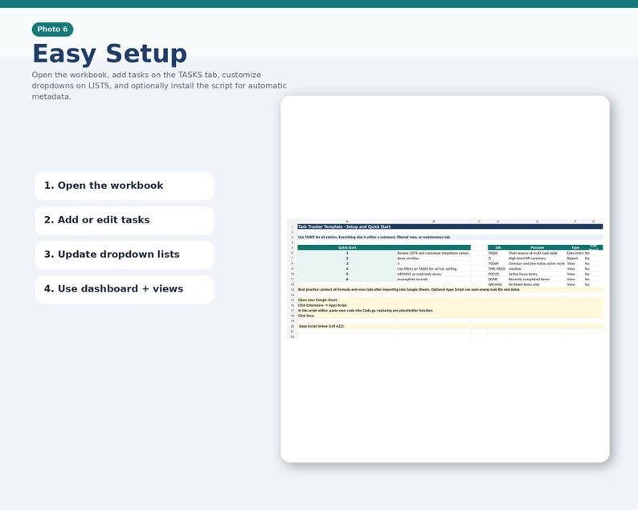Click the 'In the script editor' instruction line
The height and width of the screenshot is (510, 638).
tap(450, 310)
